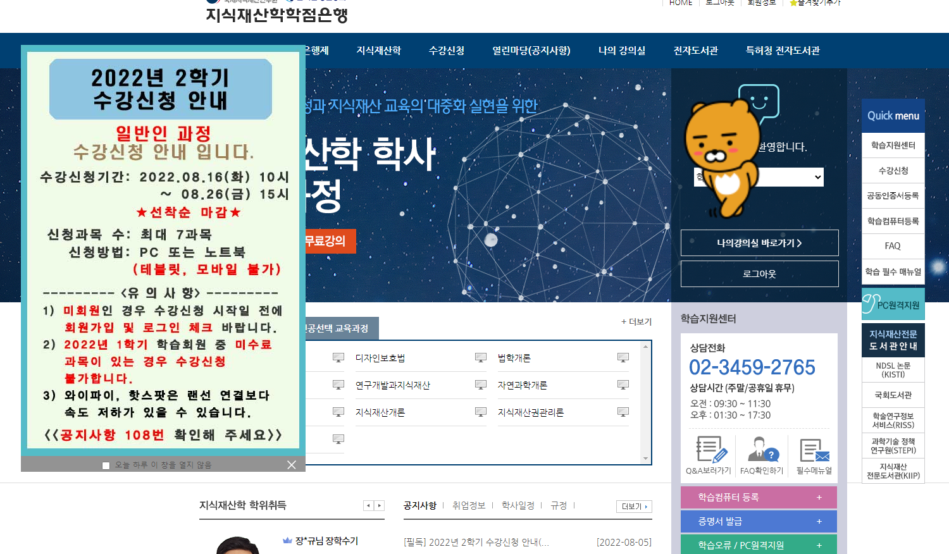Image resolution: width=949 pixels, height=554 pixels.
Task: Expand the 증명서 발급 section
Action: point(758,521)
